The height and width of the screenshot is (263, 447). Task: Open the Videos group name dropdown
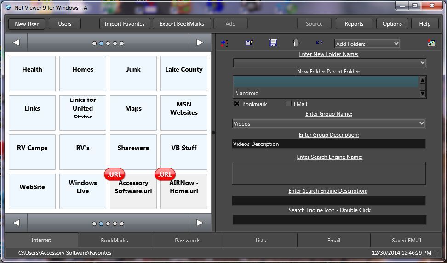pos(421,123)
